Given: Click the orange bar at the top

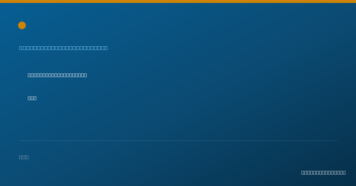Looking at the screenshot, I should coord(178,1).
